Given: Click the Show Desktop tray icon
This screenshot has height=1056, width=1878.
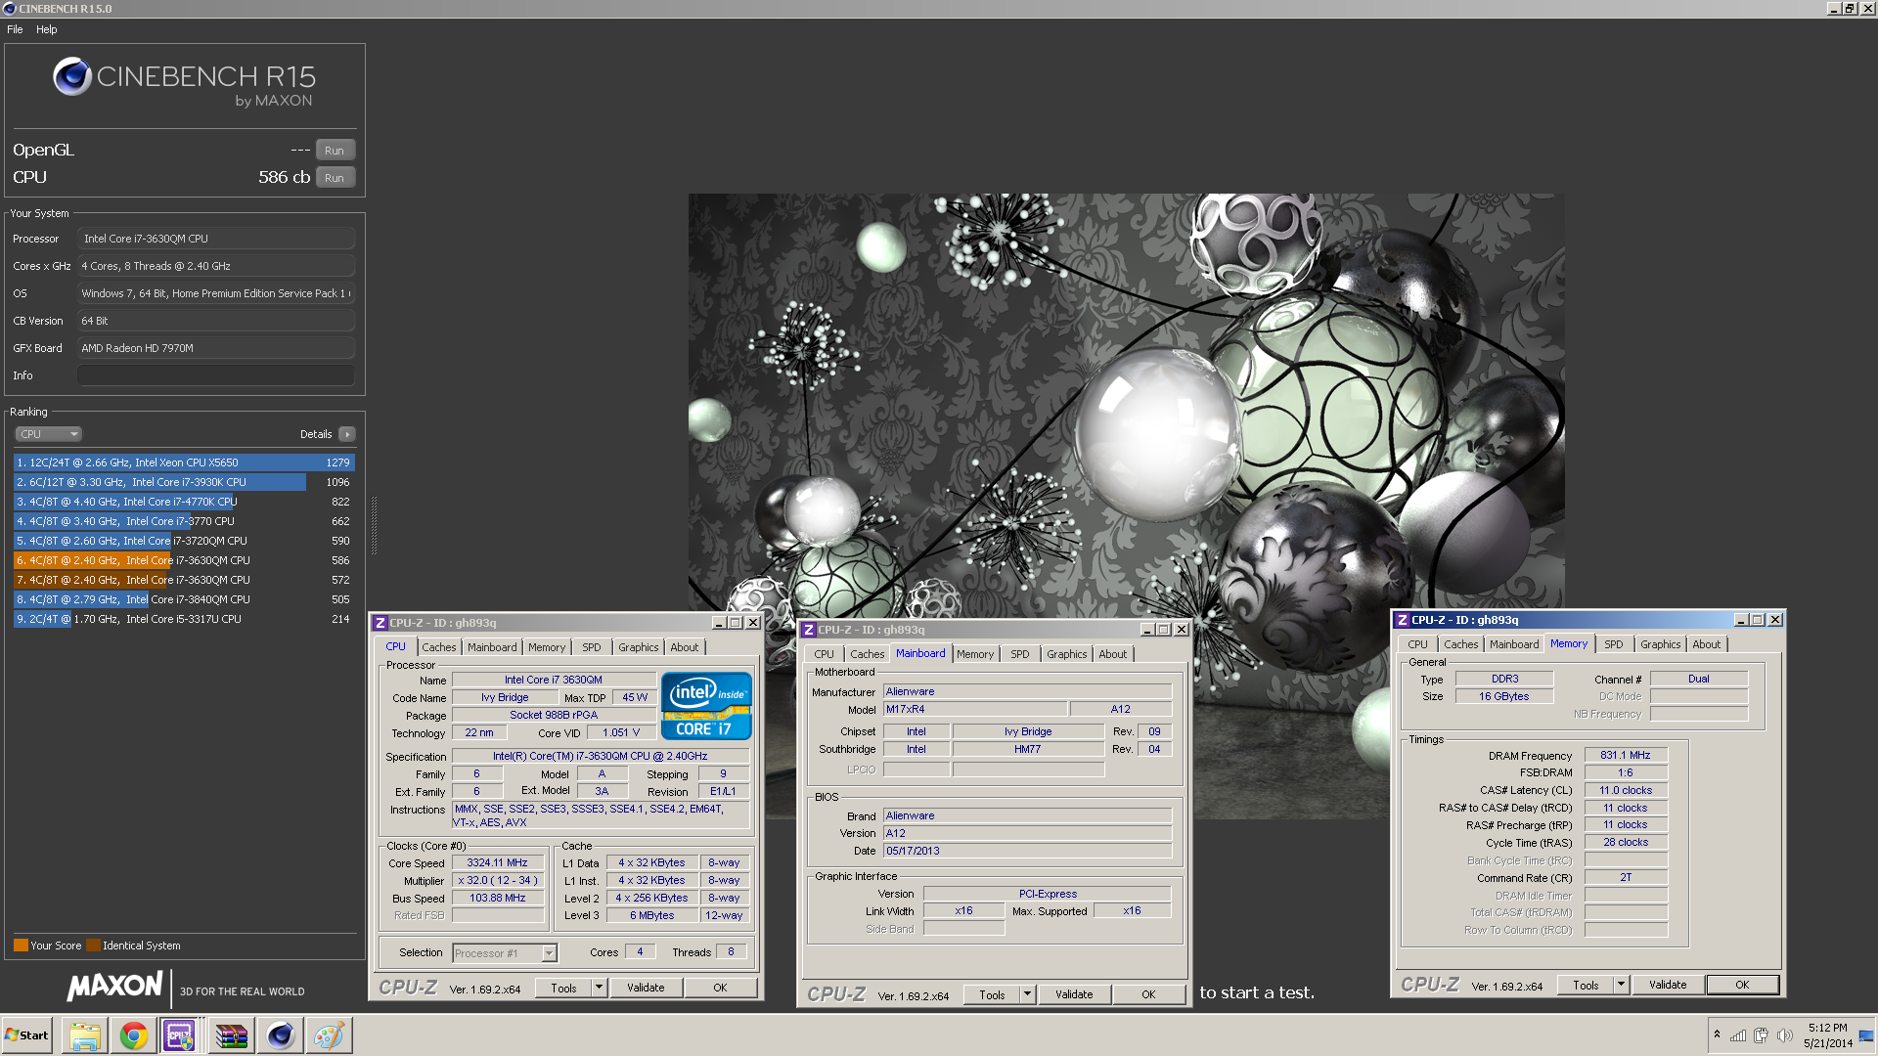Looking at the screenshot, I should pos(1866,1035).
